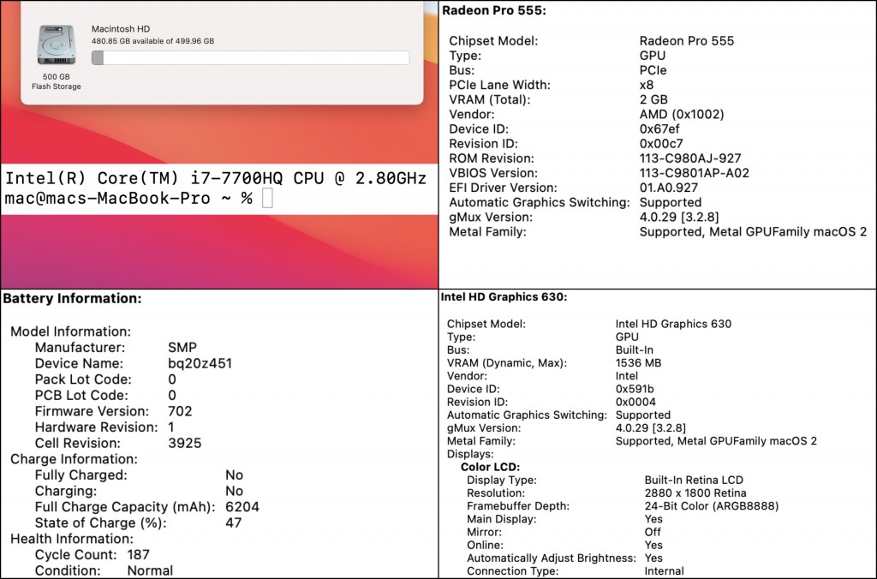Select Vendor value 'AMD (0x1002)'

(681, 114)
